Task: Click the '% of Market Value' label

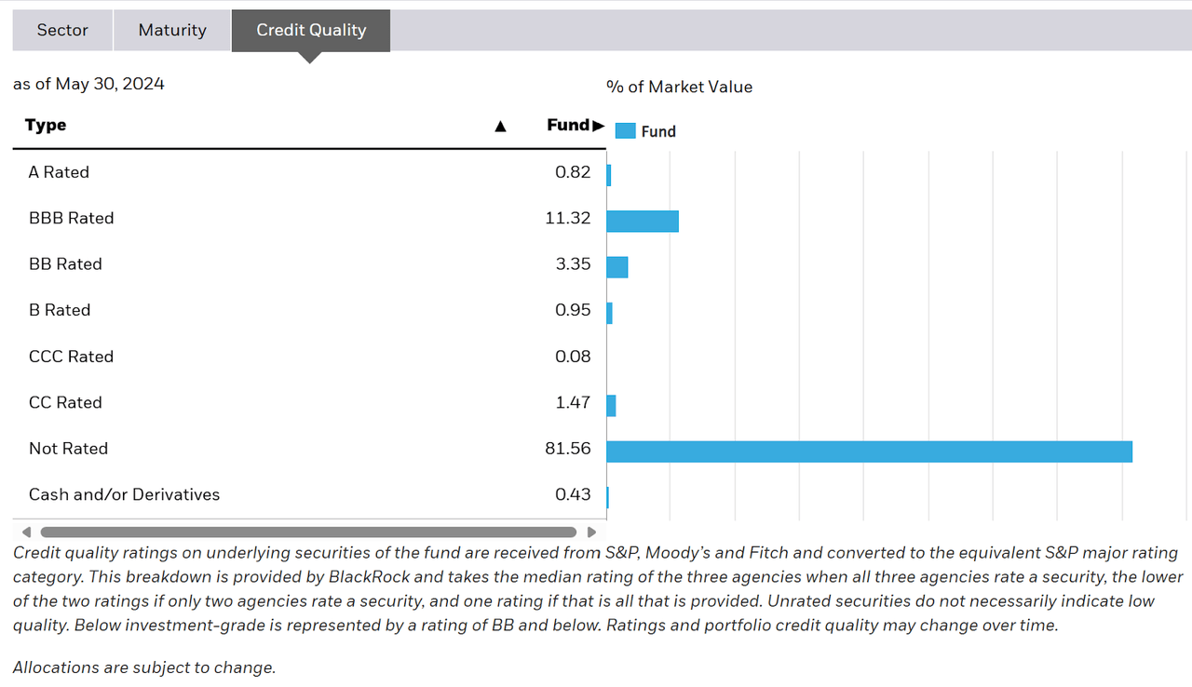Action: coord(679,87)
